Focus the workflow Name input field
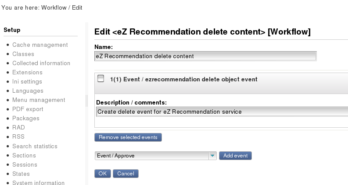 (x=205, y=56)
